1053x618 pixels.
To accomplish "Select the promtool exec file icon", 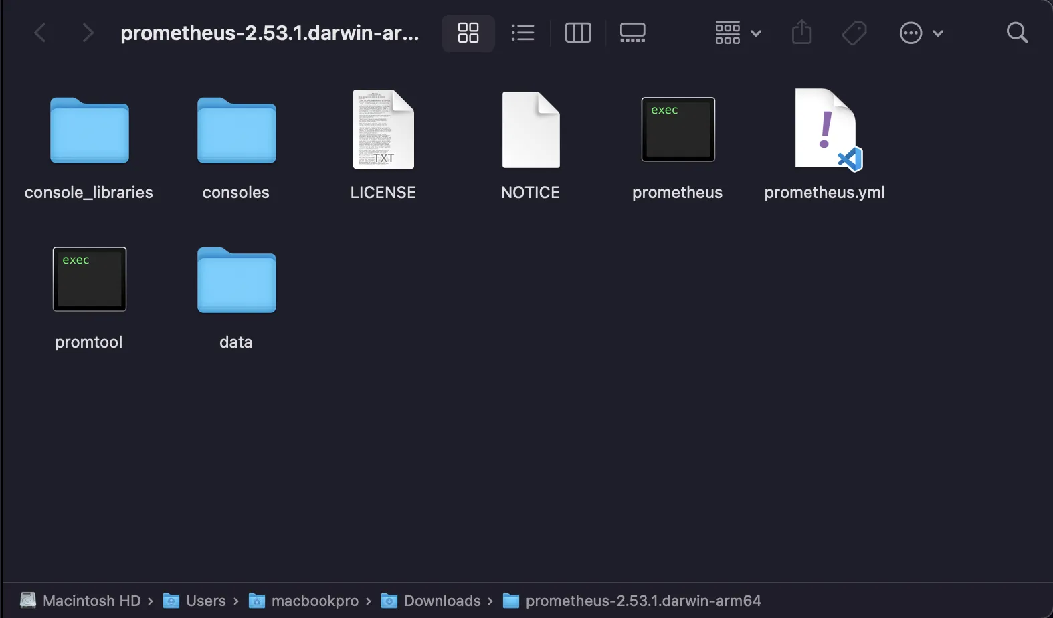I will point(90,279).
